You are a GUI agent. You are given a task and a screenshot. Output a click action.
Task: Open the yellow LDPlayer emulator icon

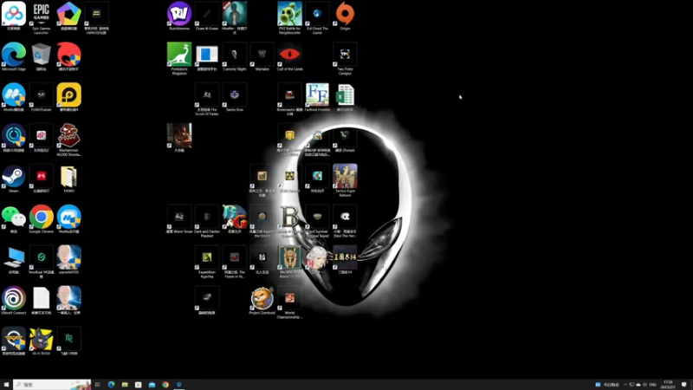click(69, 95)
